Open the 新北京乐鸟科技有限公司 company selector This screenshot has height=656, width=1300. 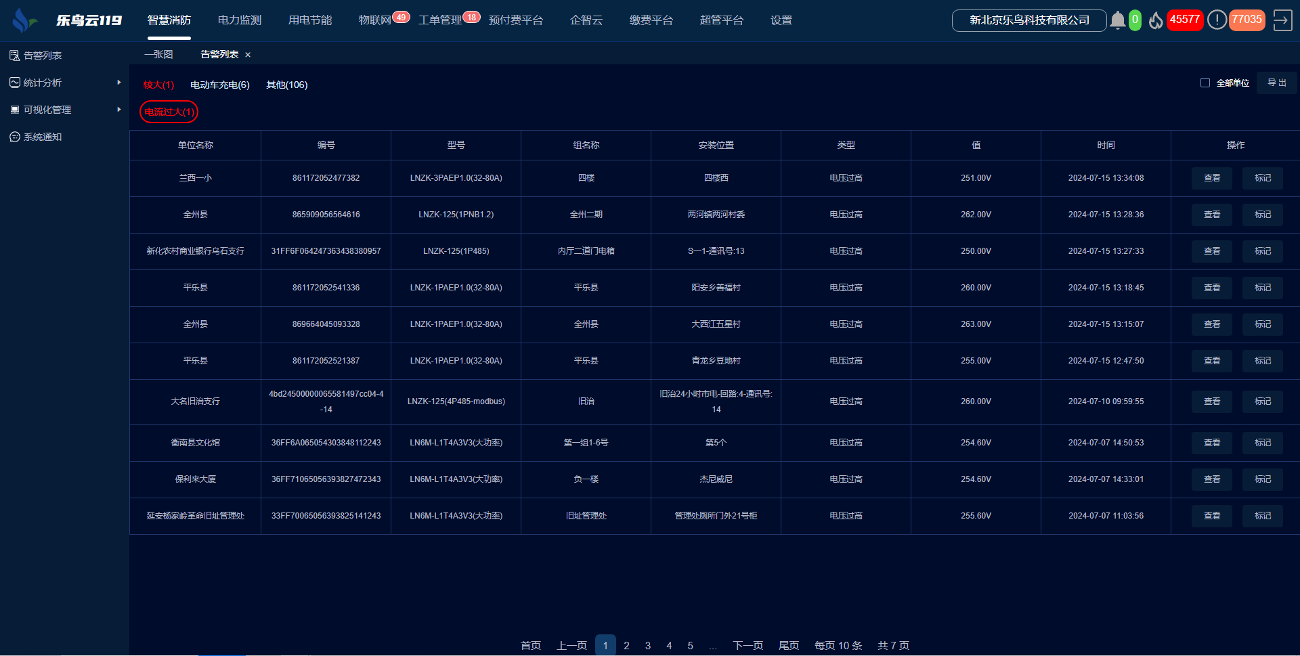(1028, 20)
